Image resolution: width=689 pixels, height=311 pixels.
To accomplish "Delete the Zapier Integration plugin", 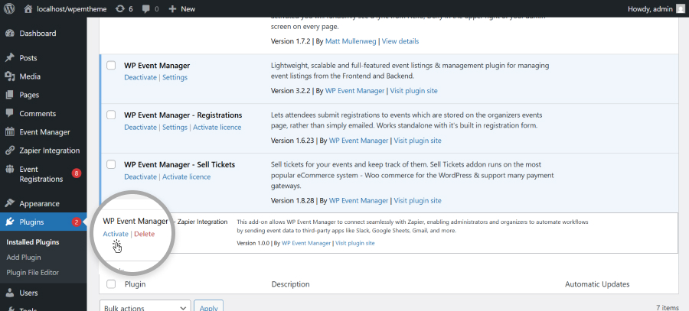I will coord(144,234).
